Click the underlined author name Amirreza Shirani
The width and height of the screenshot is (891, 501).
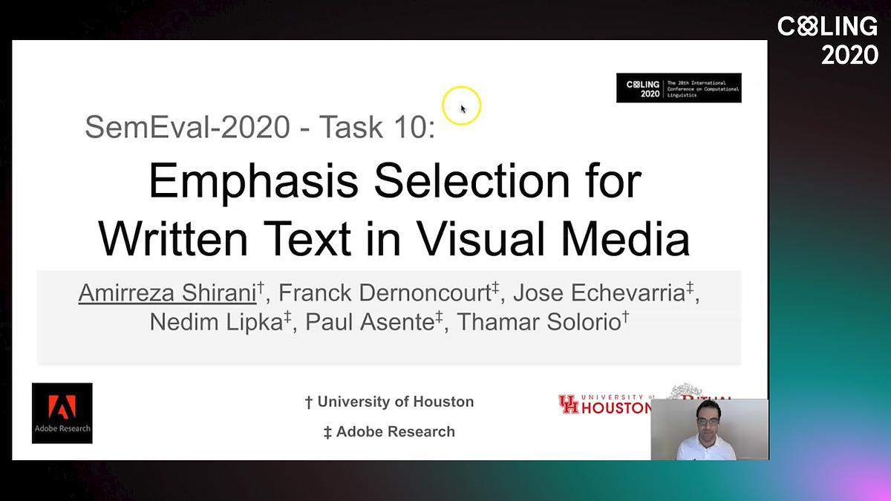[166, 293]
